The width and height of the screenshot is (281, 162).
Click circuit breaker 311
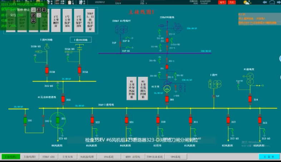191,120
